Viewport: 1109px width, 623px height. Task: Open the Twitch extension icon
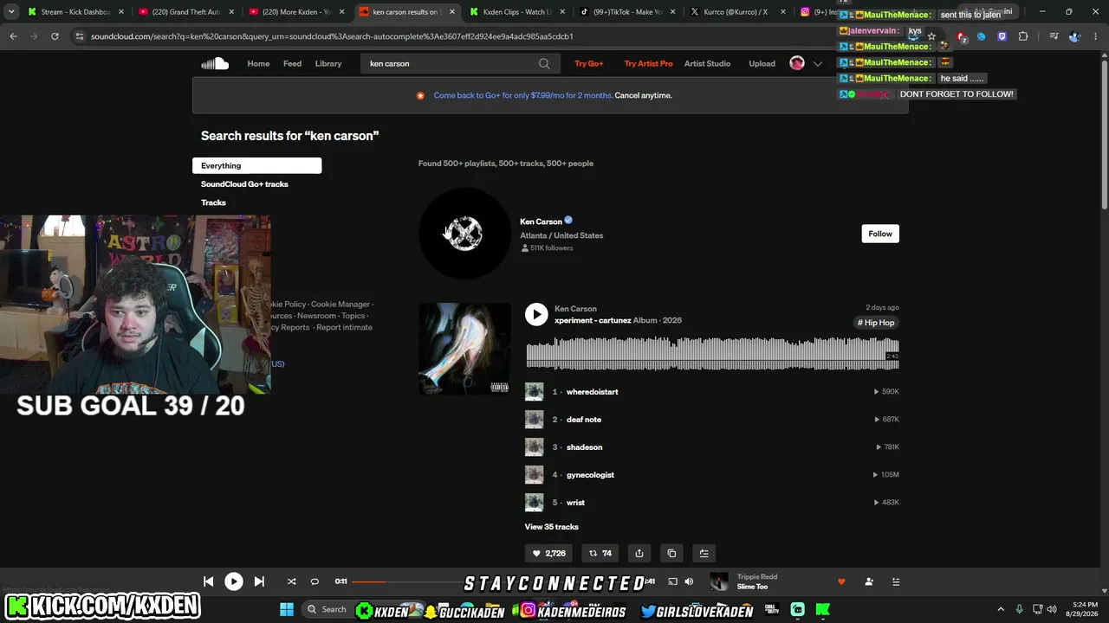[1002, 36]
